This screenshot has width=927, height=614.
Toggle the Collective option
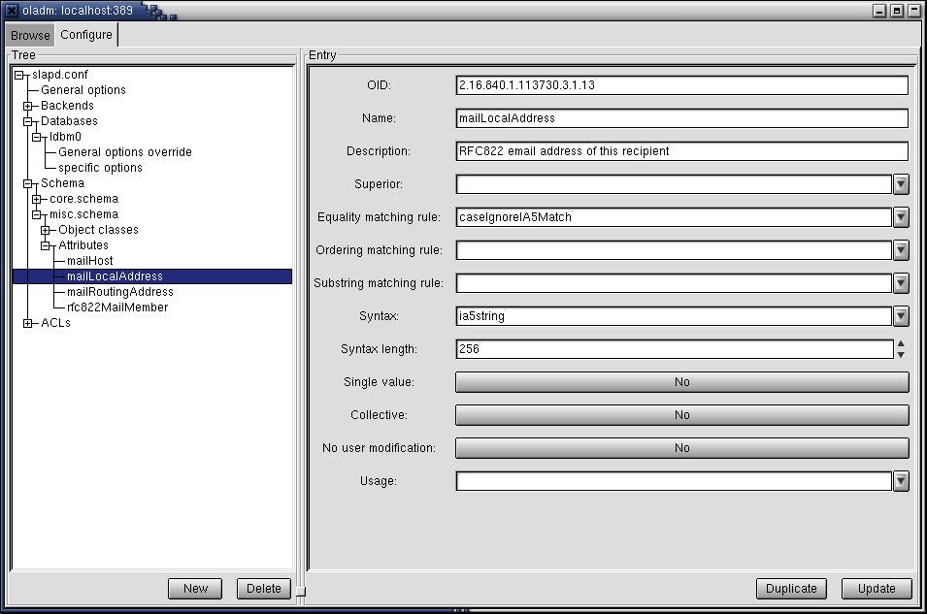(681, 415)
